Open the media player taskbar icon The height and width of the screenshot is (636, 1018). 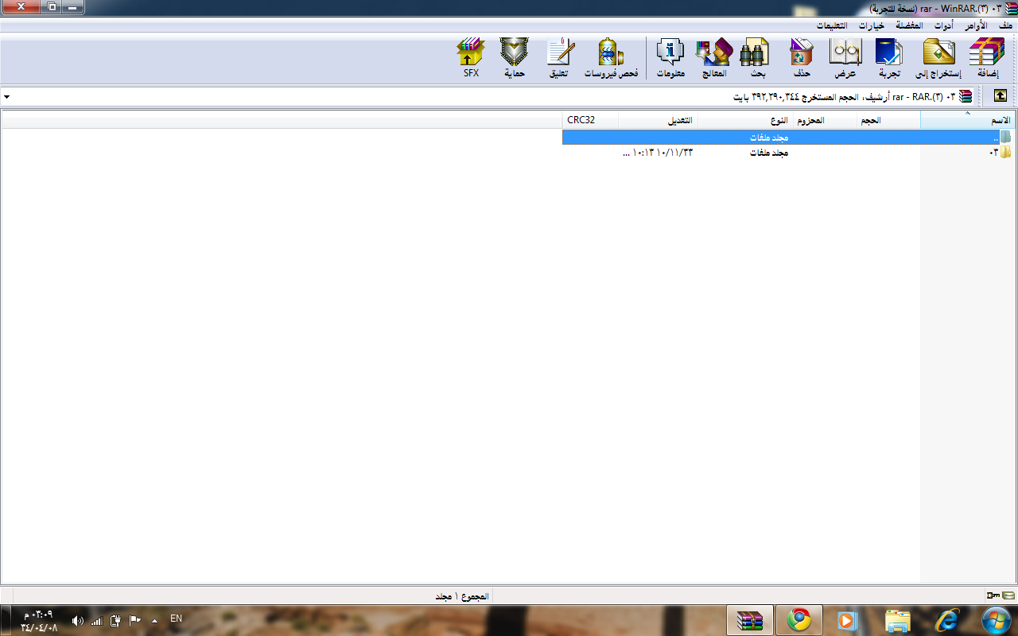[848, 620]
